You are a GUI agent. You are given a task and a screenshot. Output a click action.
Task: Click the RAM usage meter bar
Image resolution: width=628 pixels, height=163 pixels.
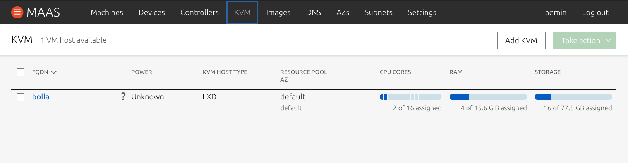pos(488,97)
